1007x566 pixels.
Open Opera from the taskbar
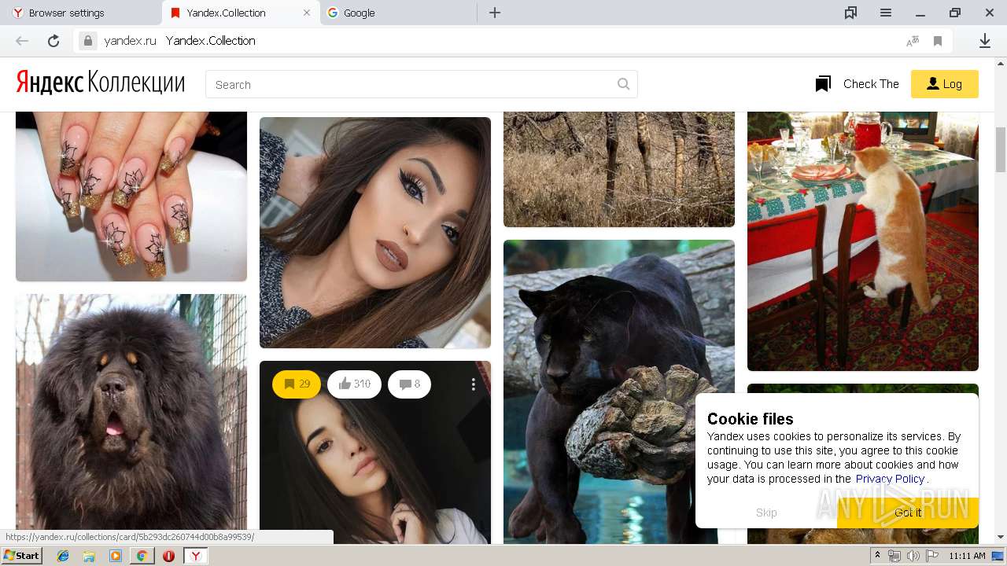click(x=168, y=556)
